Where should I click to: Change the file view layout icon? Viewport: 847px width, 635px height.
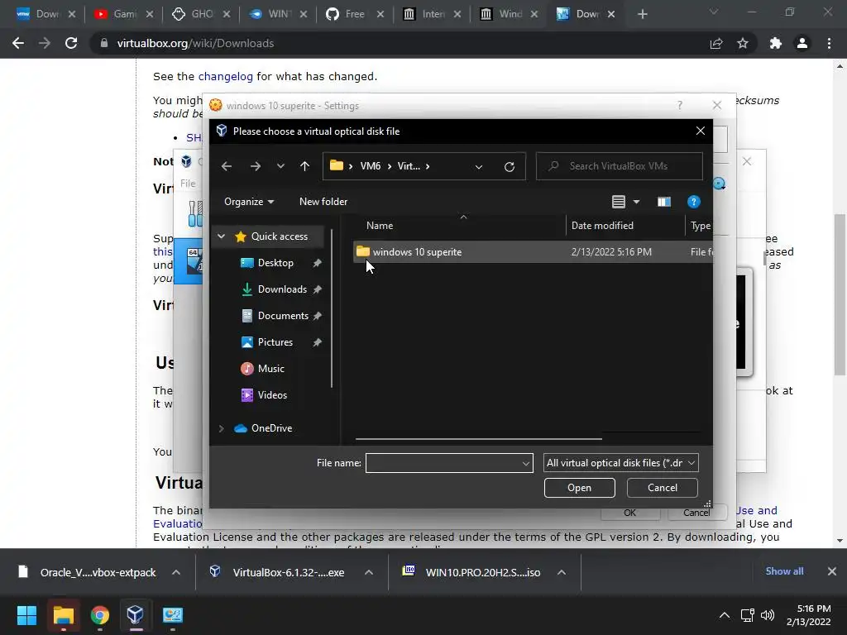pos(619,202)
